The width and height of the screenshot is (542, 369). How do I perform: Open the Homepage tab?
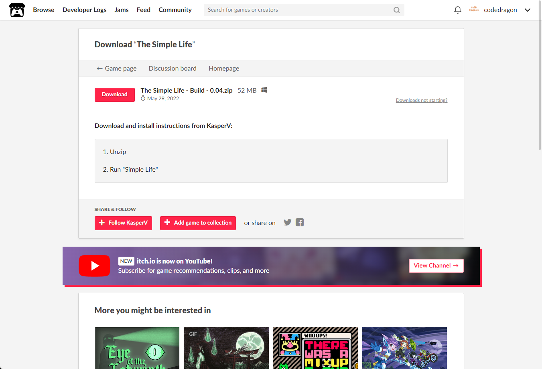coord(224,69)
